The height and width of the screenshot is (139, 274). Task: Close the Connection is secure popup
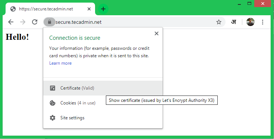point(157,33)
